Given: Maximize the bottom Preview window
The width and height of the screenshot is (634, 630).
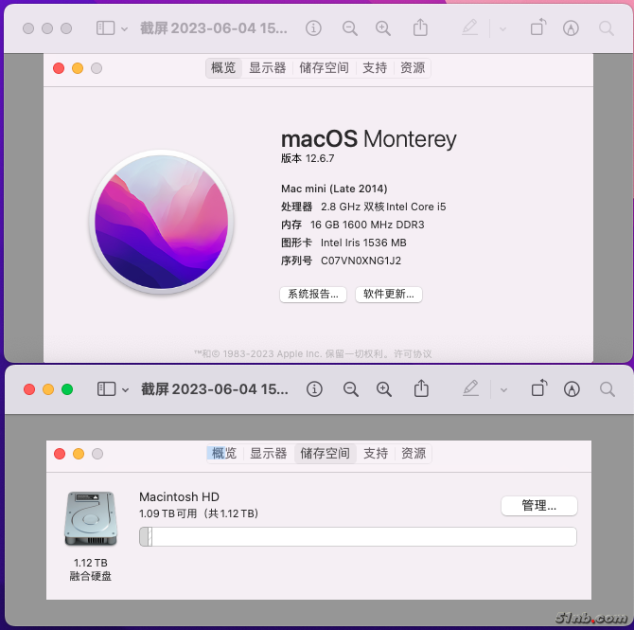Looking at the screenshot, I should (67, 389).
